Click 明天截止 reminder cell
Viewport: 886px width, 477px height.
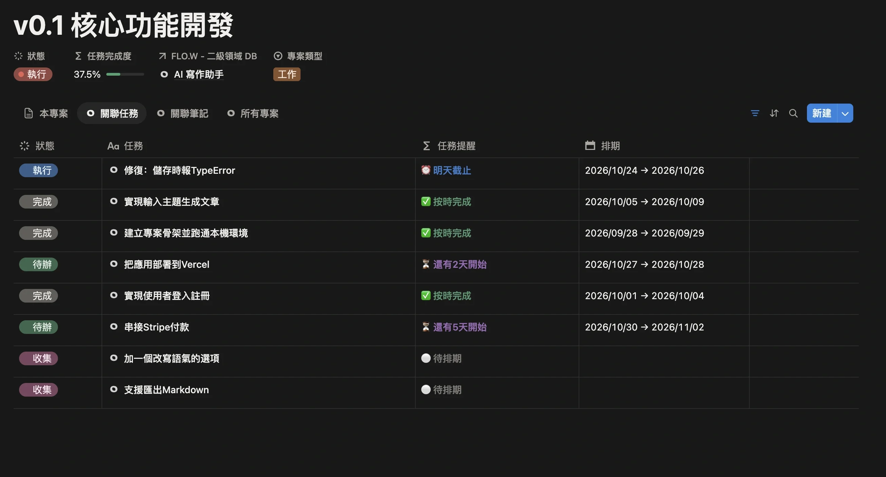(x=497, y=173)
